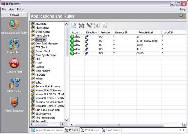Image resolution: width=188 pixels, height=134 pixels.
Task: Select the Run a DLL as an App preset
Action: [47, 110]
